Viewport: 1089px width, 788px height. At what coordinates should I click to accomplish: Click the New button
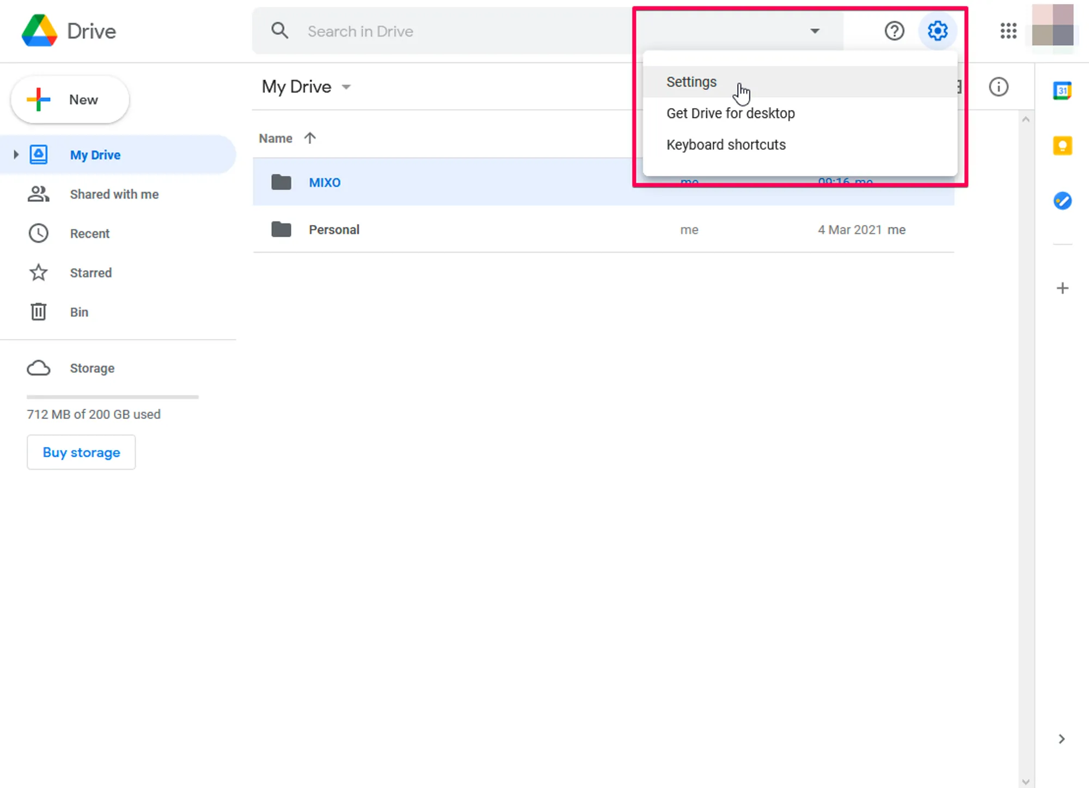click(x=70, y=100)
